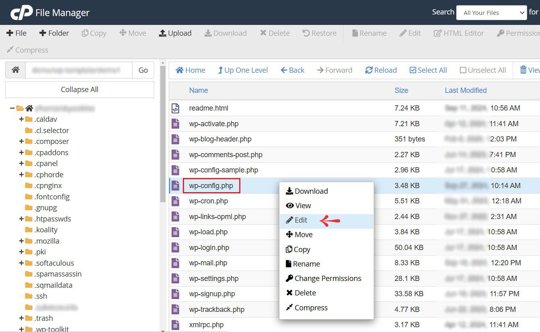
Task: Expand the .trash folder
Action: click(x=21, y=318)
